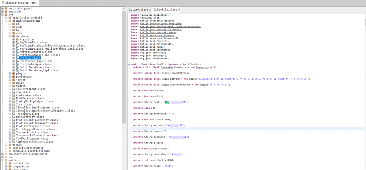
Task: Click the kotlin package icon in tree
Action: (6, 160)
